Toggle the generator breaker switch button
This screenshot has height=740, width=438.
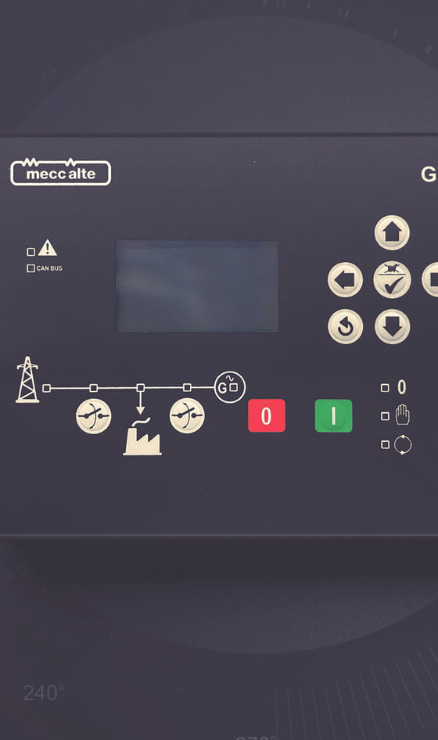pyautogui.click(x=187, y=416)
